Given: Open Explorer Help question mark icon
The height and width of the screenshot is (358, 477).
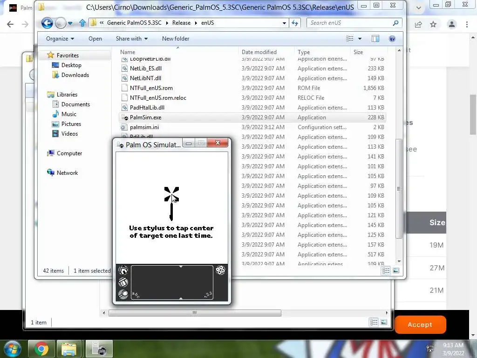Looking at the screenshot, I should (392, 39).
